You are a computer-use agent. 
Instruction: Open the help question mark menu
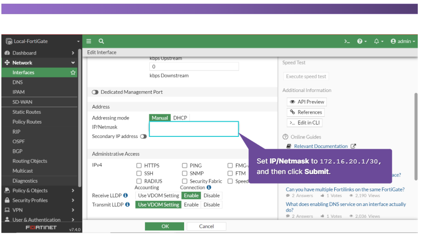click(362, 41)
